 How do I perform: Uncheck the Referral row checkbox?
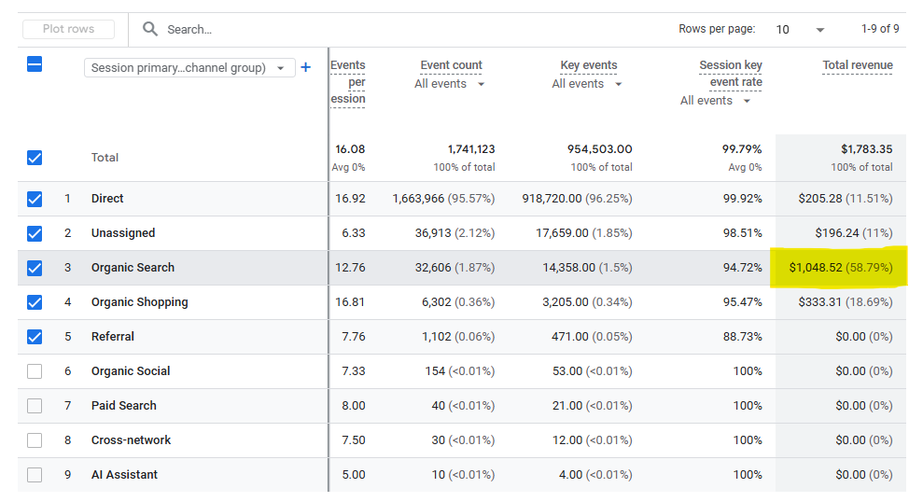click(x=35, y=337)
